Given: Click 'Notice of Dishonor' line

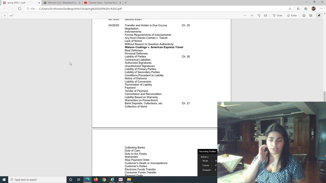Looking at the screenshot, I should tap(136, 79).
